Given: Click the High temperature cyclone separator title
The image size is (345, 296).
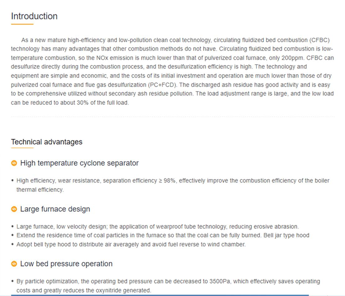Looking at the screenshot, I should tap(79, 163).
